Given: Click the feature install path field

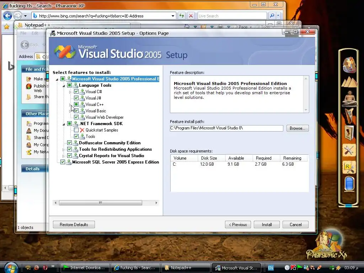Looking at the screenshot, I should click(x=226, y=128).
